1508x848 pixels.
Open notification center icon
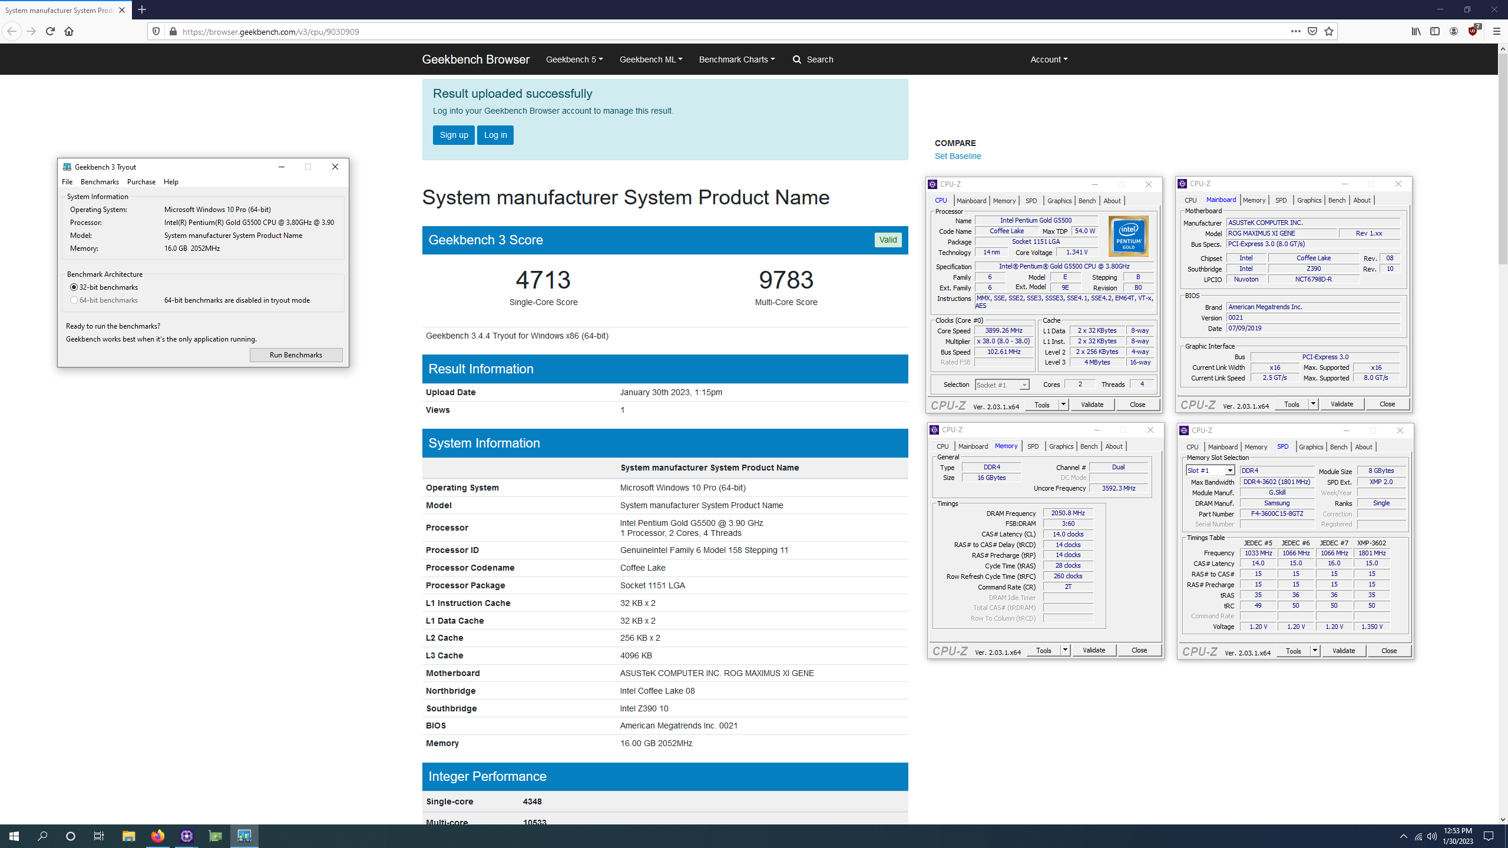point(1489,836)
